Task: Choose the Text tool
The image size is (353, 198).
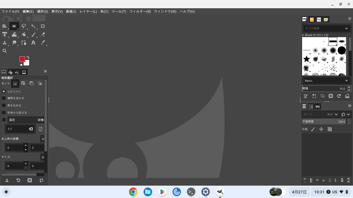Action: 33,43
